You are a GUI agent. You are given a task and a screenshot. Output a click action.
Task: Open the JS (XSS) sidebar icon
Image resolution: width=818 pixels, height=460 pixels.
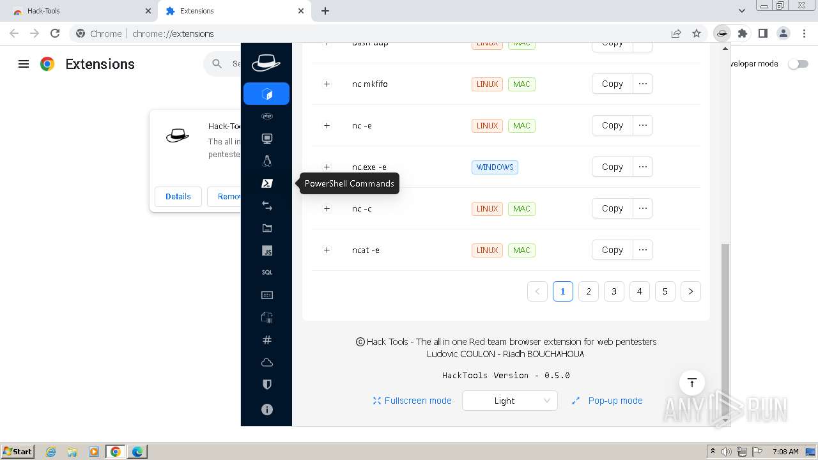coord(267,250)
